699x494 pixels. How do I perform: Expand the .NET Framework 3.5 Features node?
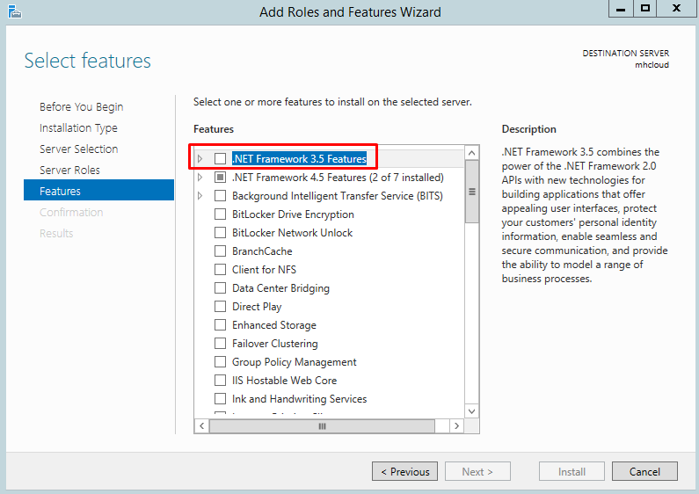point(200,159)
